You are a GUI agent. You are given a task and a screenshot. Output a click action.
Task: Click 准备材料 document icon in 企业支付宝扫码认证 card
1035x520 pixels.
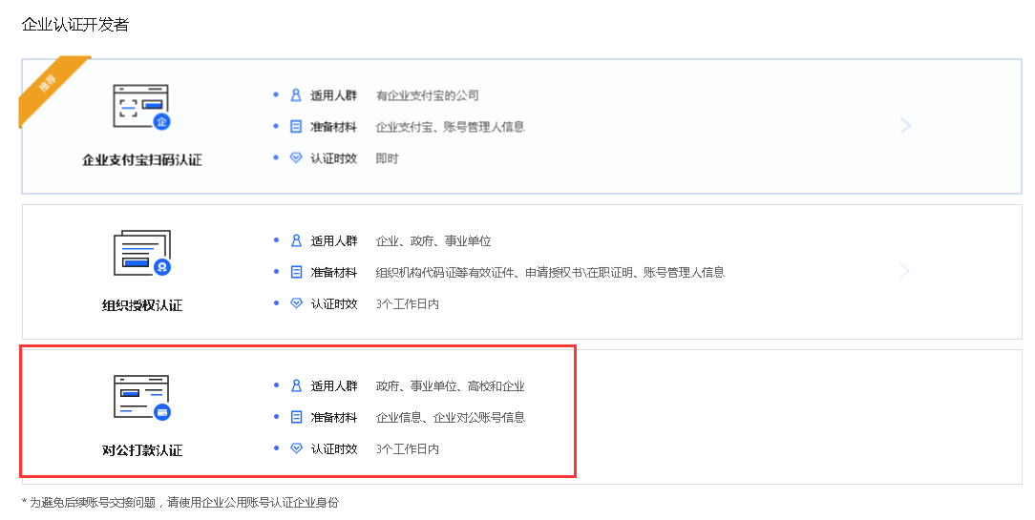tap(296, 127)
